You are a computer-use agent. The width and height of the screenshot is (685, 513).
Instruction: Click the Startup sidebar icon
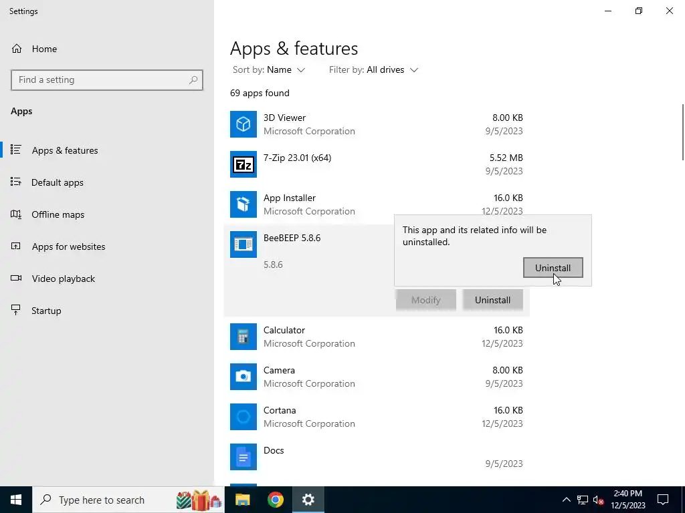(16, 310)
